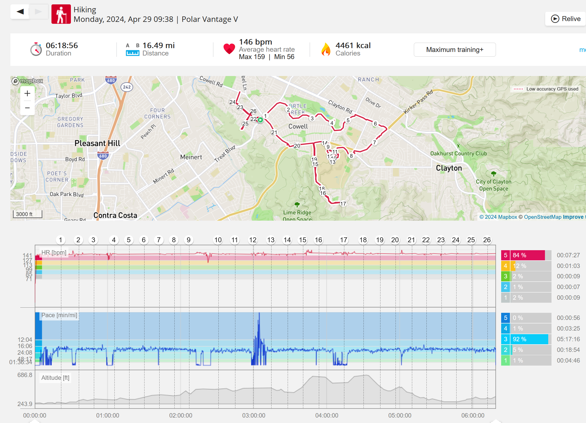
Task: Click green start marker on map
Action: (260, 120)
